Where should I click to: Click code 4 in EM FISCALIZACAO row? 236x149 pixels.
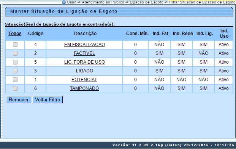click(x=35, y=45)
